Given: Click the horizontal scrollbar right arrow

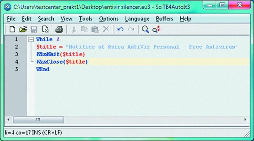Looking at the screenshot, I should (245, 120).
